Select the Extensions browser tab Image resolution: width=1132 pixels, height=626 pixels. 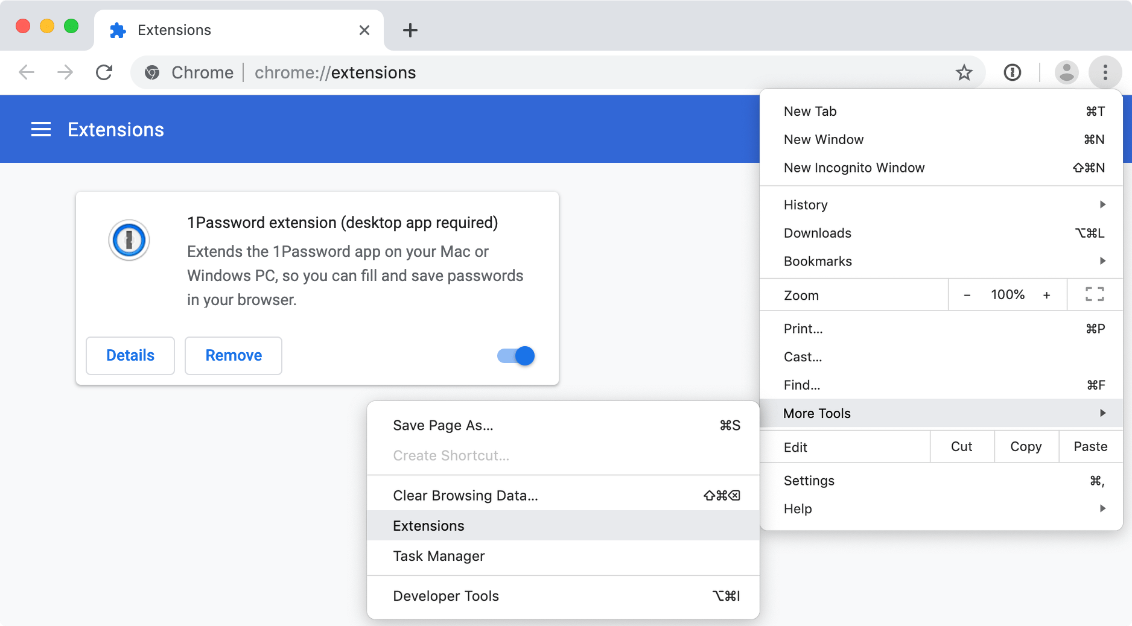click(x=239, y=30)
